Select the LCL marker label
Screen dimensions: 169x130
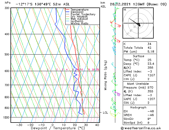tap(105, 113)
